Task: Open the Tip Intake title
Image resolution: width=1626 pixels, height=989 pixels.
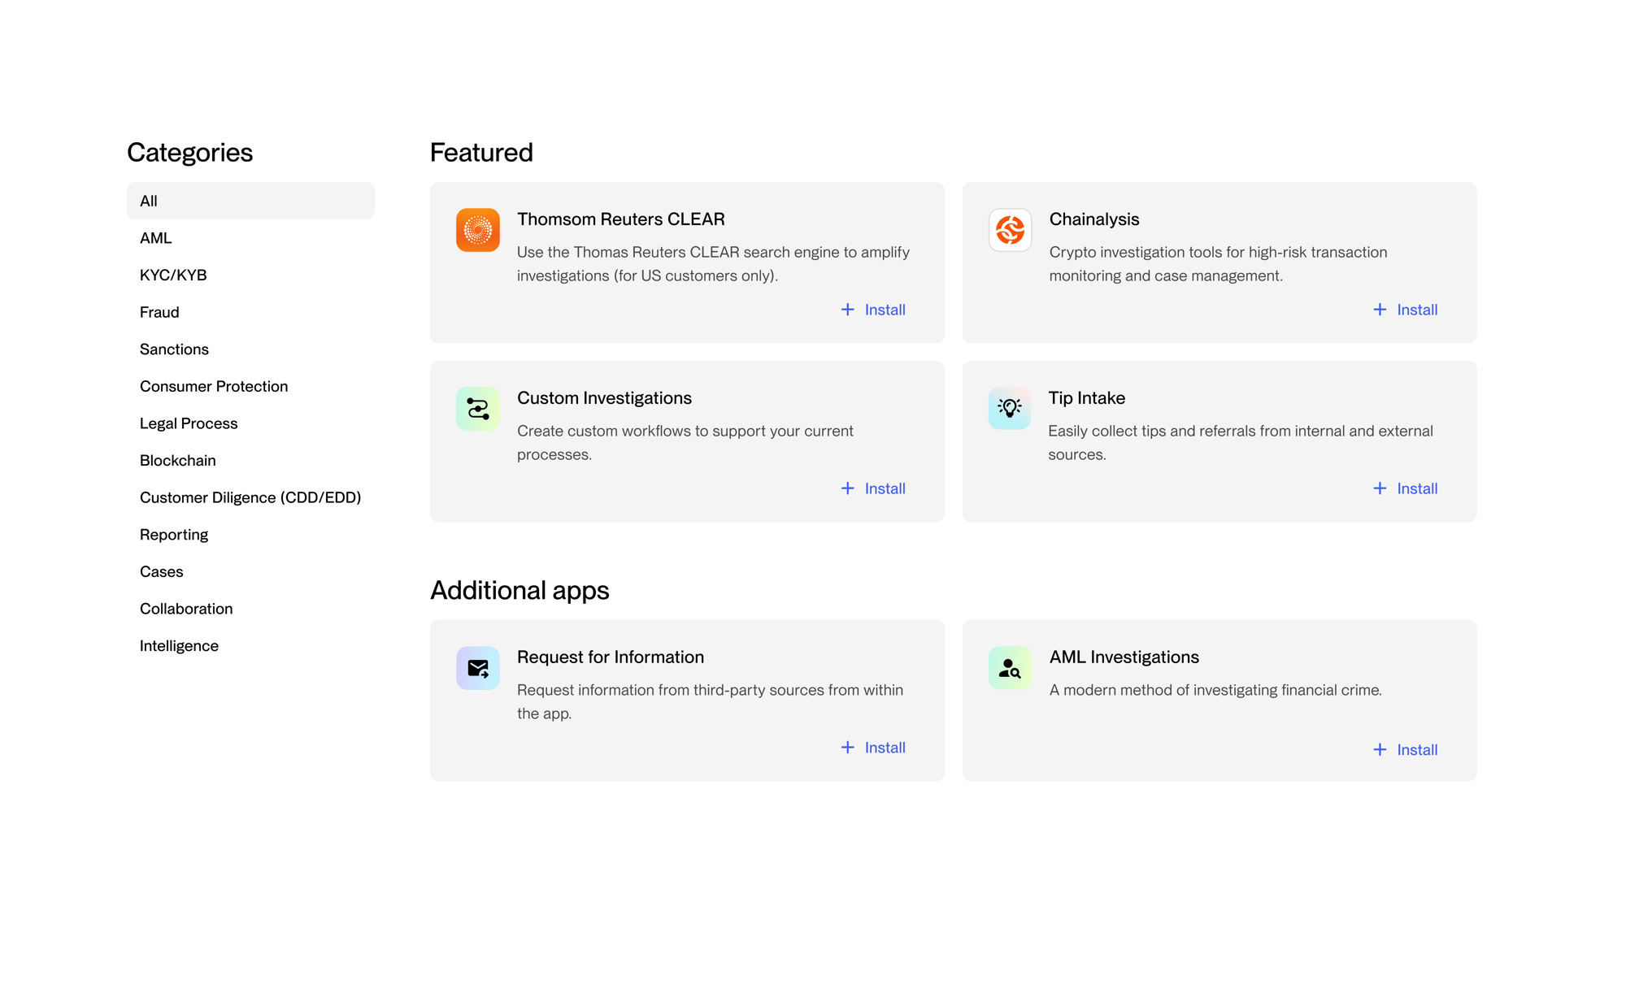Action: pos(1086,398)
